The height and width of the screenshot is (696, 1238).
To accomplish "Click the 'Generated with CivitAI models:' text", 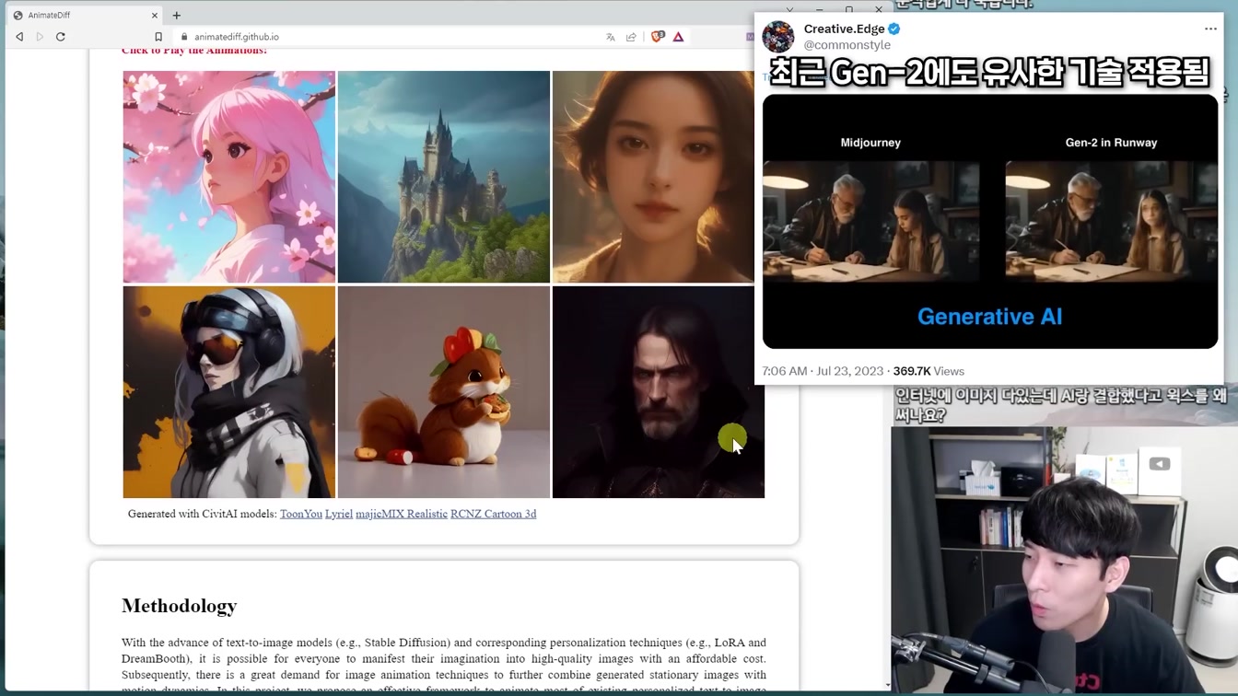I will pos(202,514).
